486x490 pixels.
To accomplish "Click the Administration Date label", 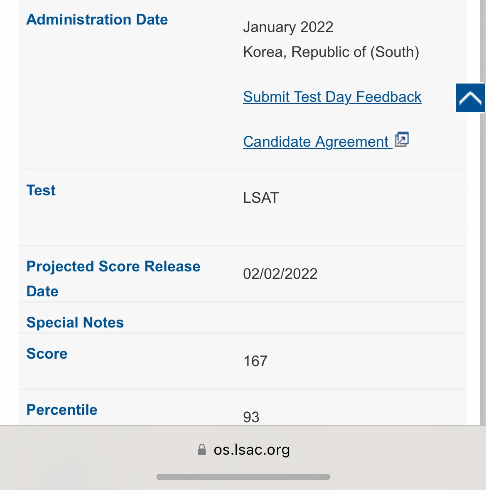I will point(97,20).
